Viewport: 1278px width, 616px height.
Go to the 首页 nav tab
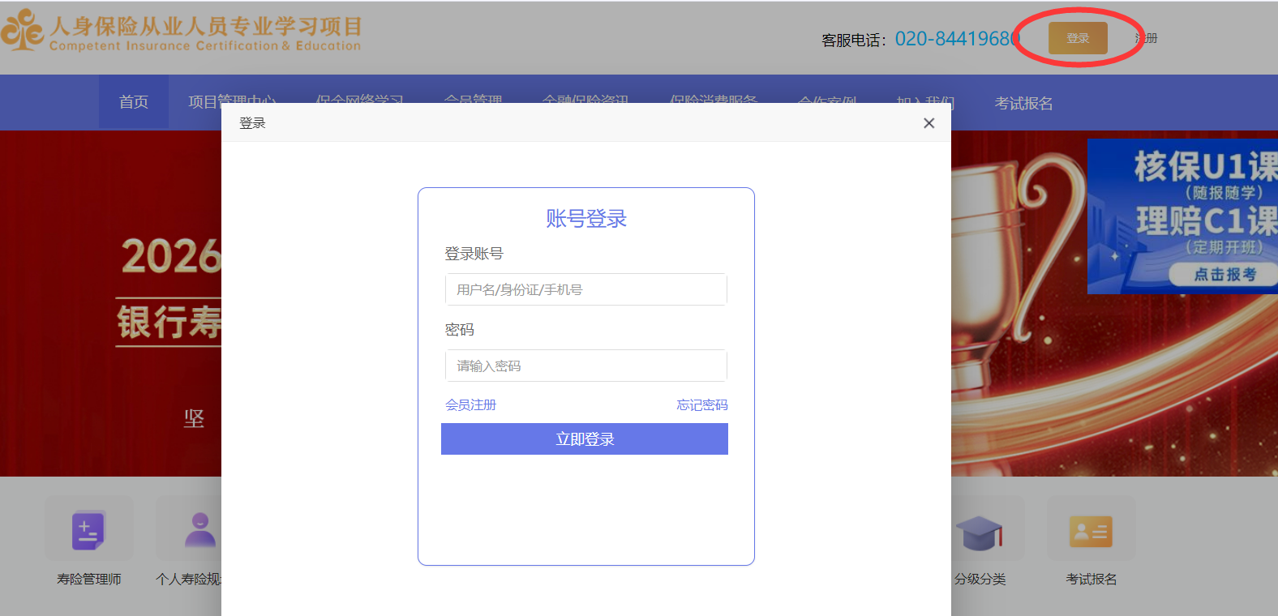(x=134, y=102)
